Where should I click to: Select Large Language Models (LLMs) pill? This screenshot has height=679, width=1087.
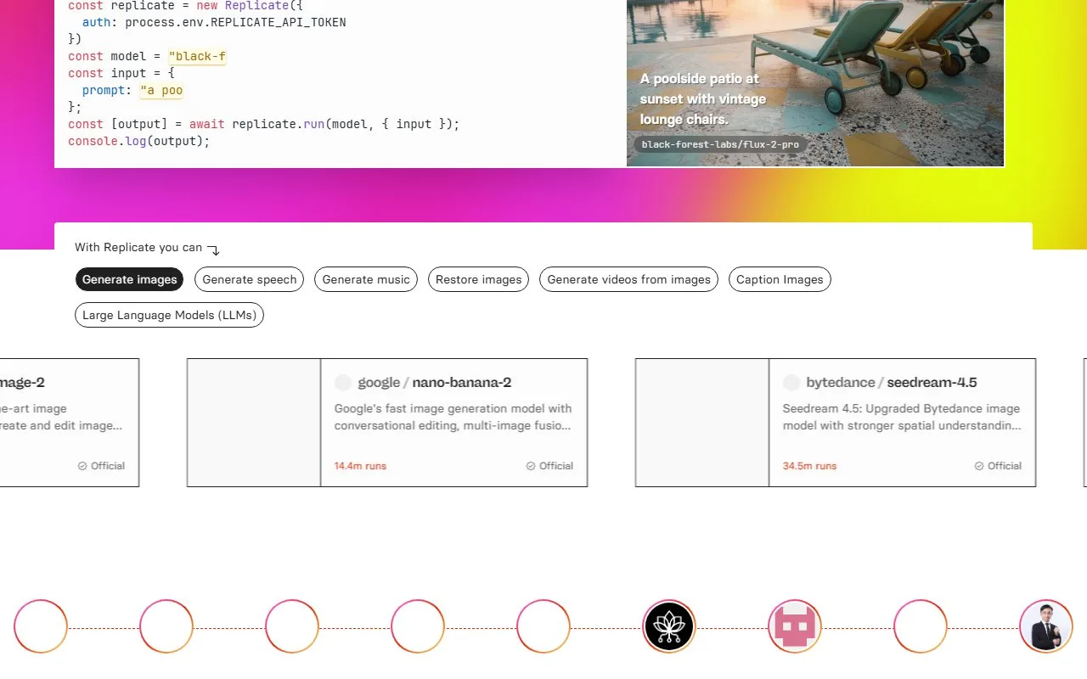[169, 315]
